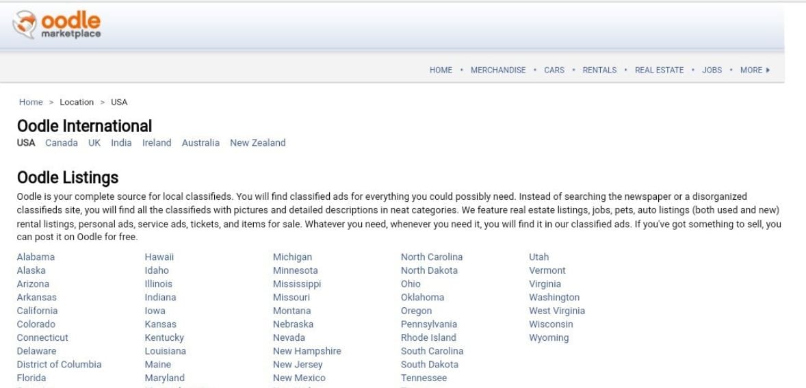Screen dimensions: 806x388
Task: Open Washington listings
Action: pyautogui.click(x=554, y=297)
